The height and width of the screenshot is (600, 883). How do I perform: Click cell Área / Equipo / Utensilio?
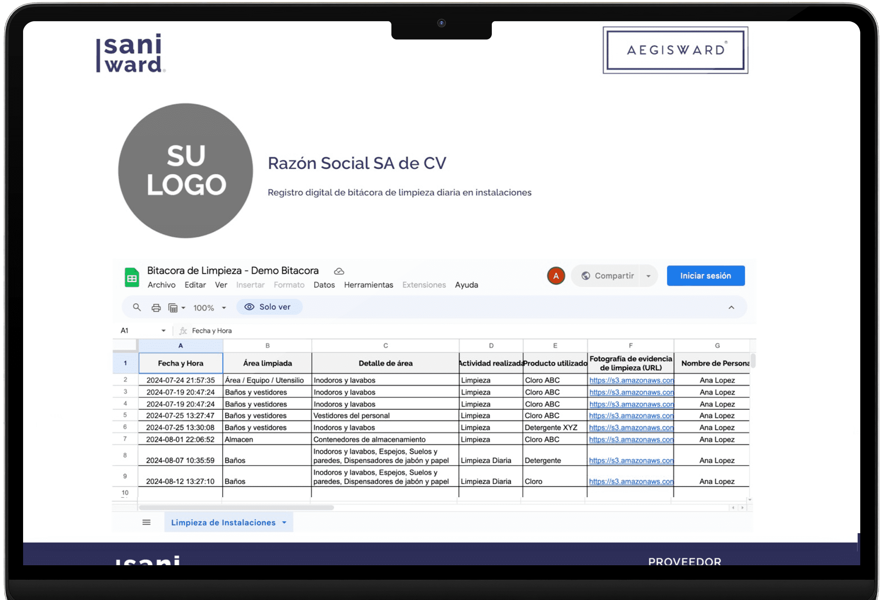[x=267, y=380]
